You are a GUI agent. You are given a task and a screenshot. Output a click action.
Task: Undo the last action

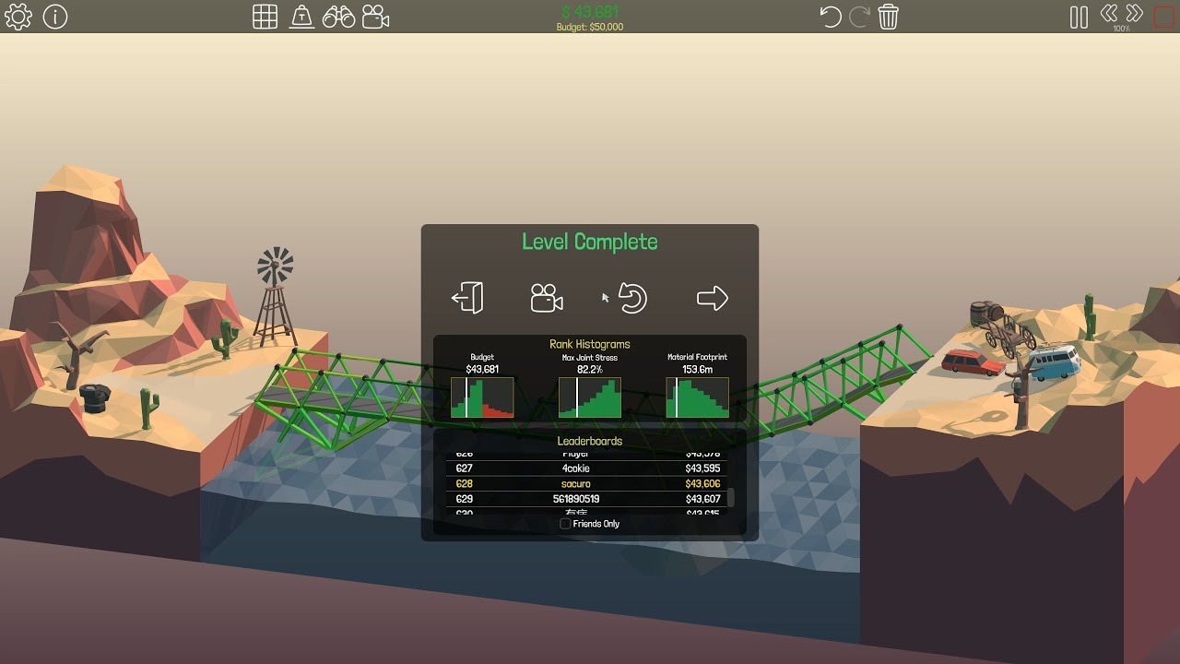click(x=831, y=17)
